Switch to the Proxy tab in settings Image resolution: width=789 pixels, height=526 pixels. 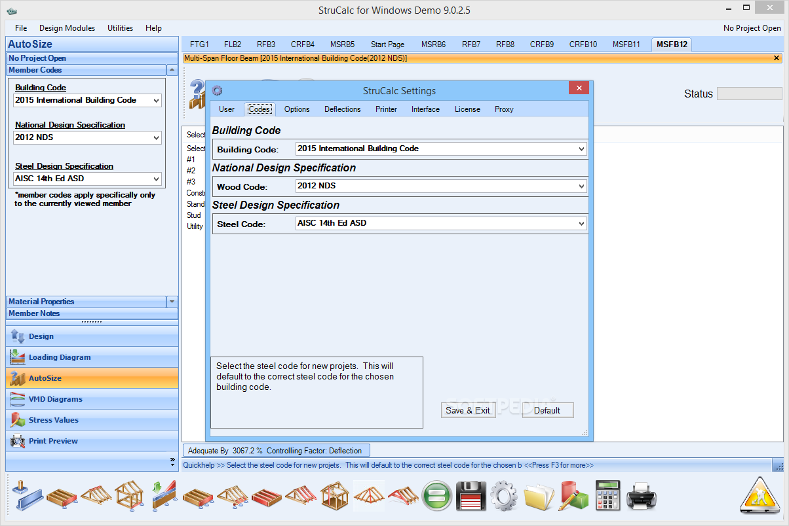pos(504,109)
